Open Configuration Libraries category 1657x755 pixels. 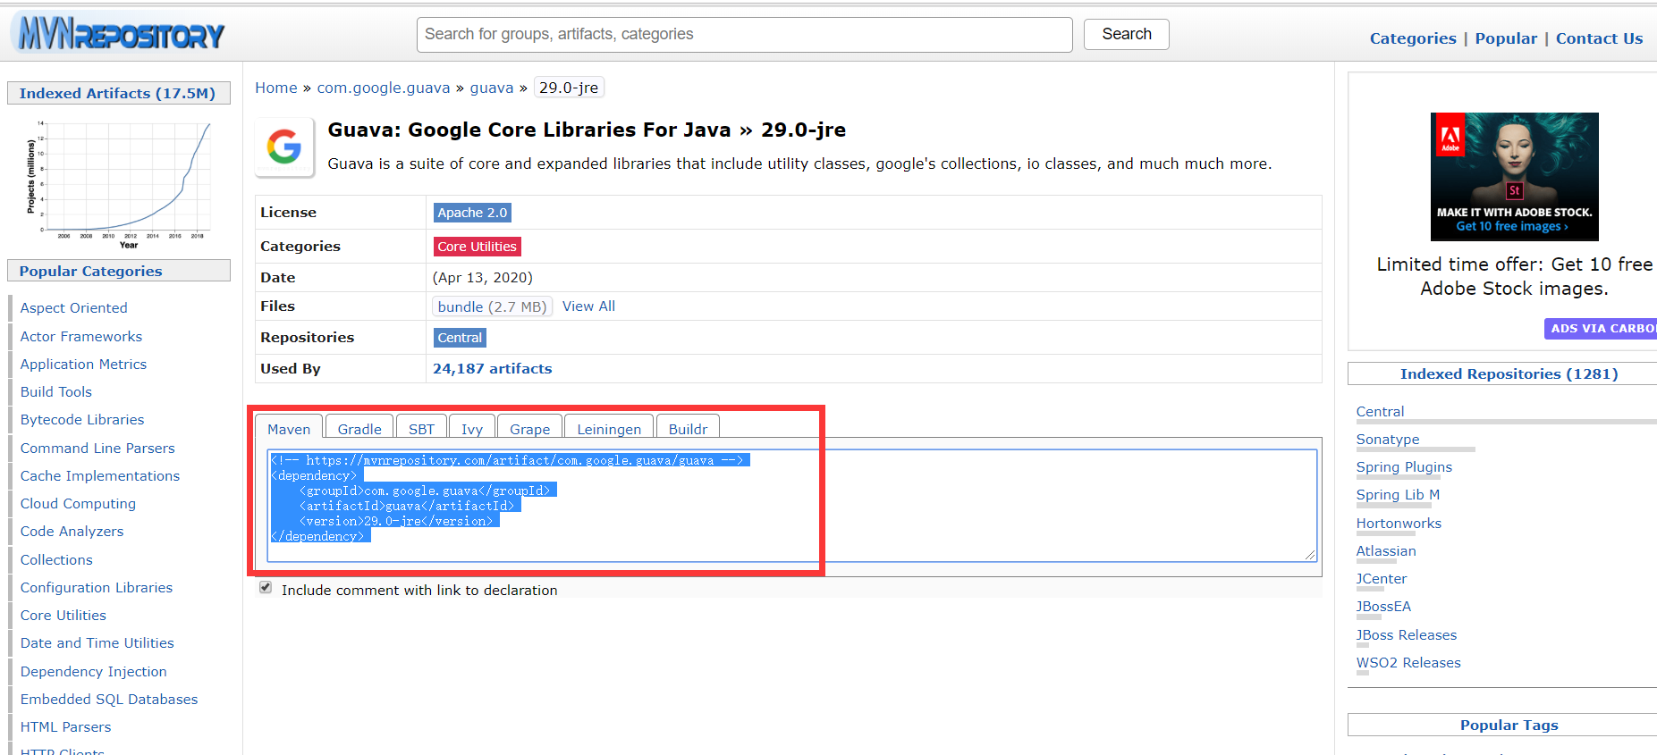point(97,588)
